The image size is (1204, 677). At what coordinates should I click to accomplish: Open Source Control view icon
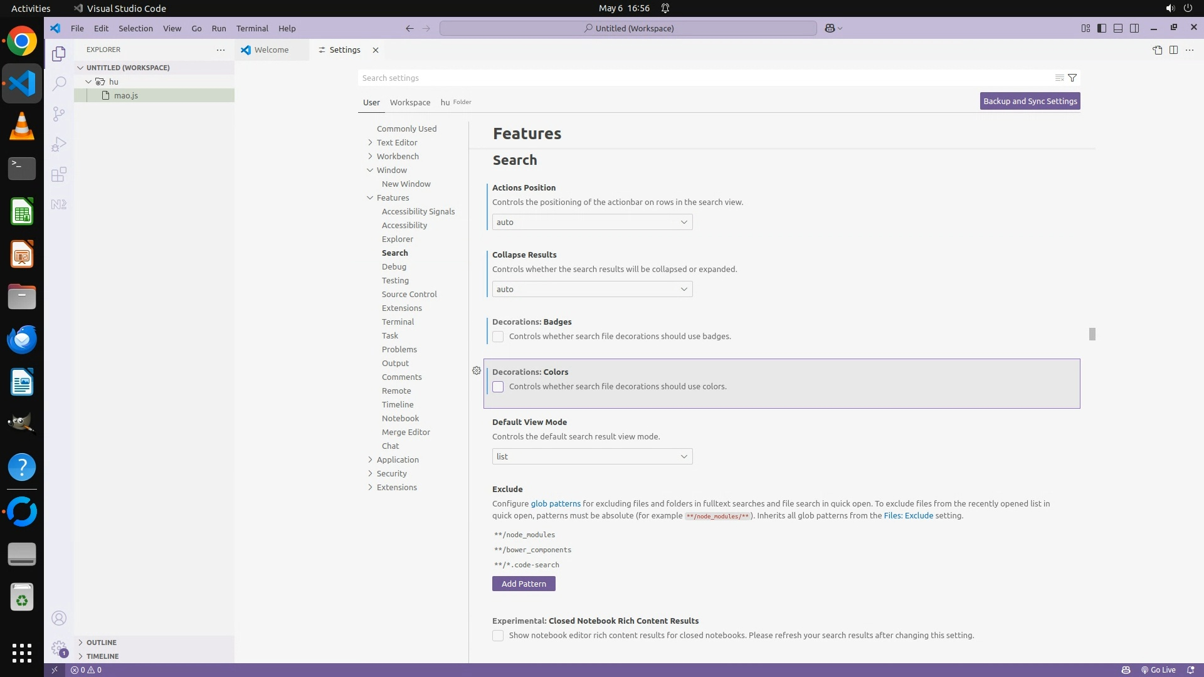point(59,113)
